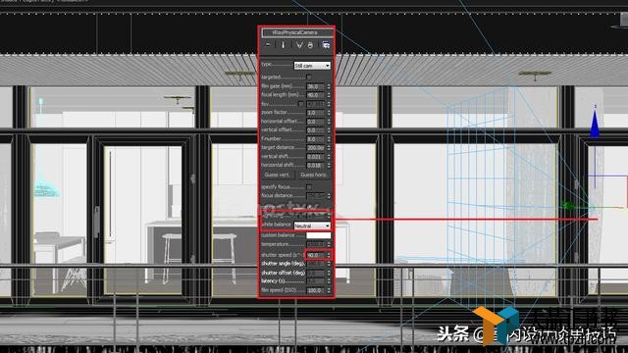Click the VRayPhysicalCamera name field
Viewport: 628px width, 353px height.
[296, 32]
